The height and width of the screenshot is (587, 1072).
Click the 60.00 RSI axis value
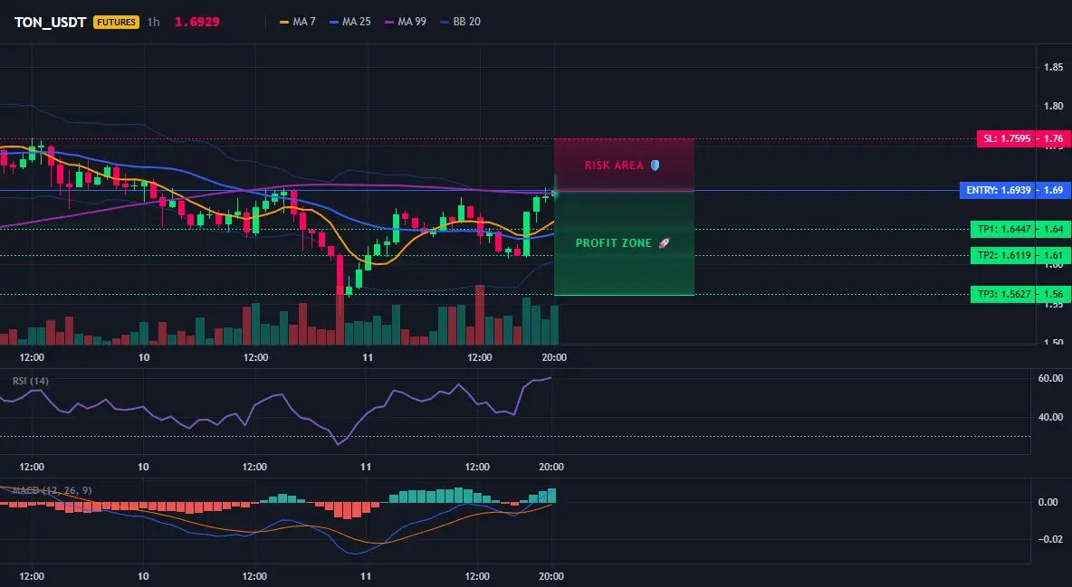(1050, 378)
